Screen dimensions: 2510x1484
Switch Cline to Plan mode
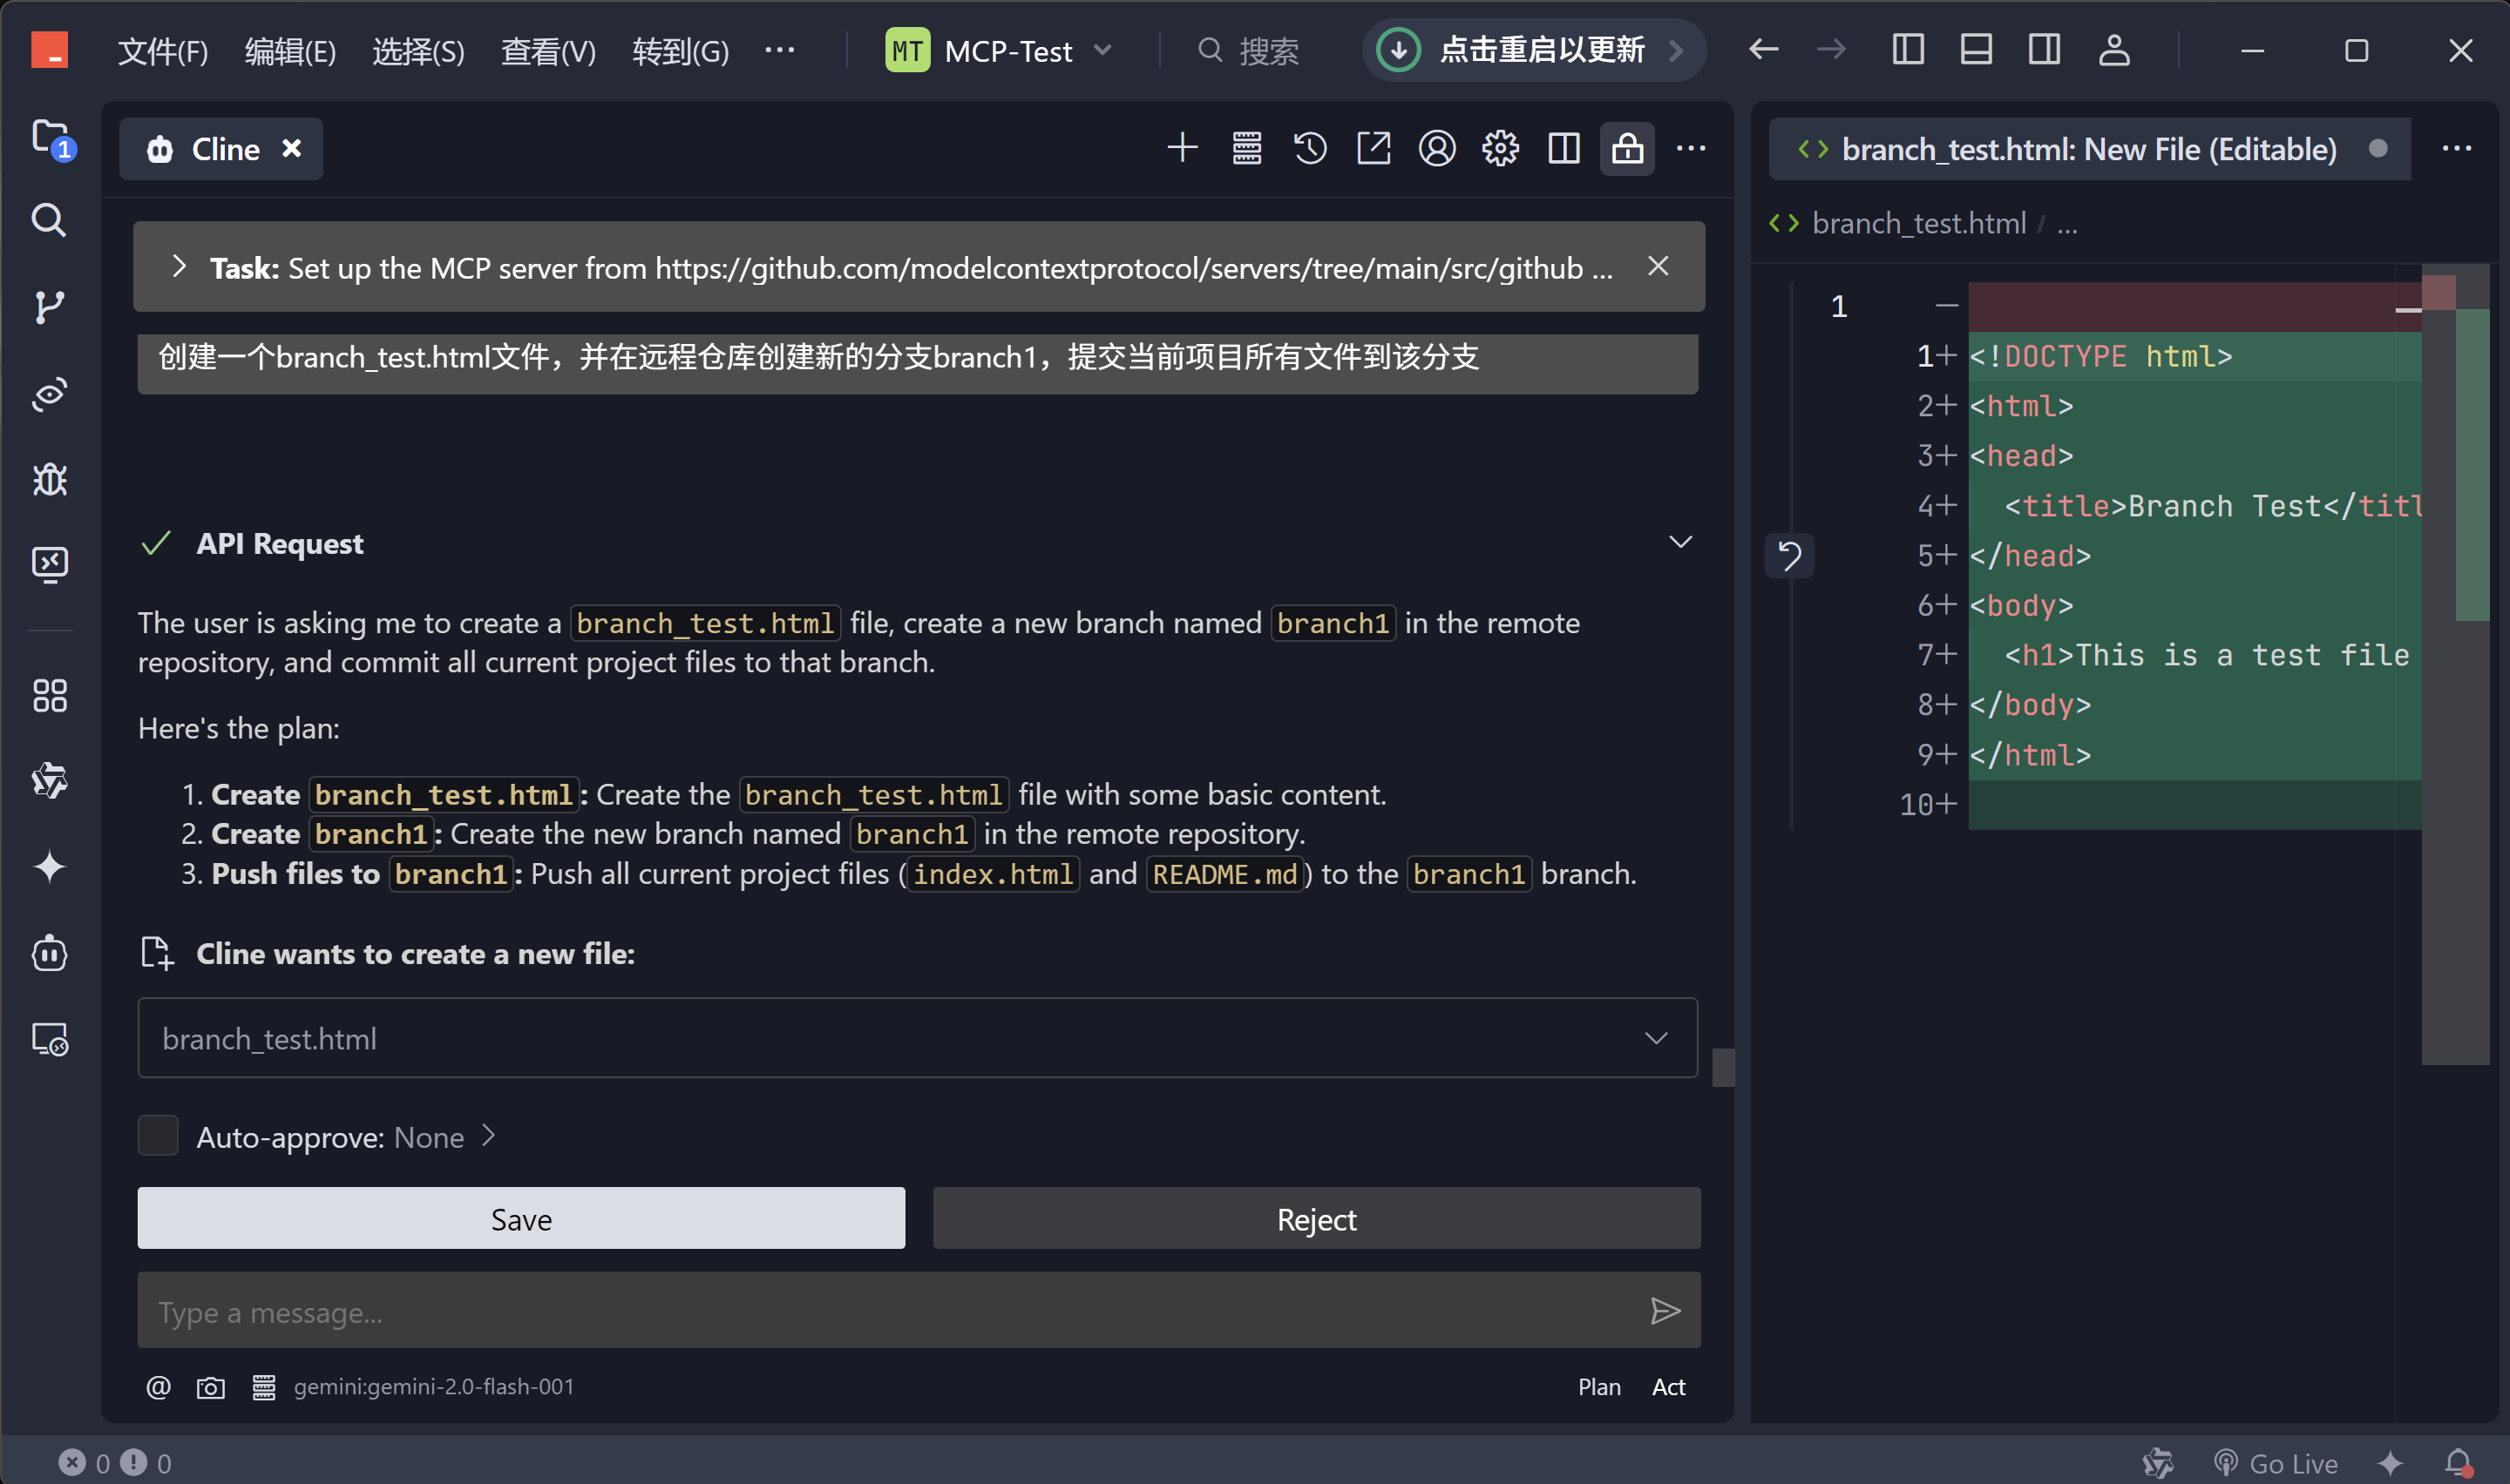click(1598, 1387)
